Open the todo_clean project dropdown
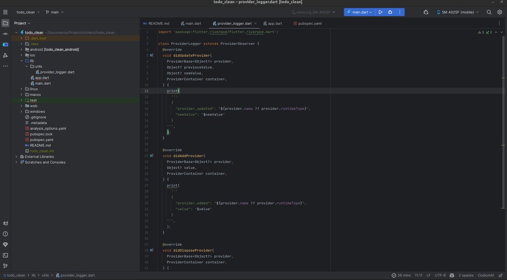 coord(28,12)
